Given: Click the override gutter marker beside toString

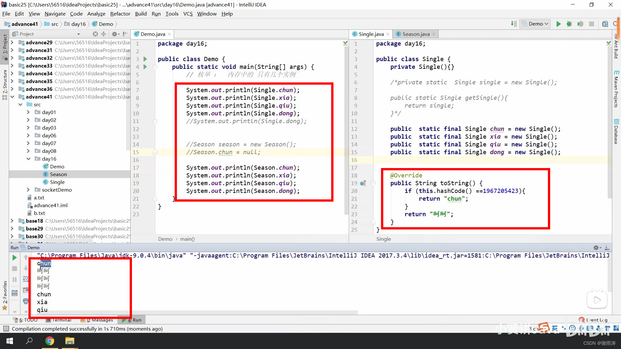Looking at the screenshot, I should [363, 183].
